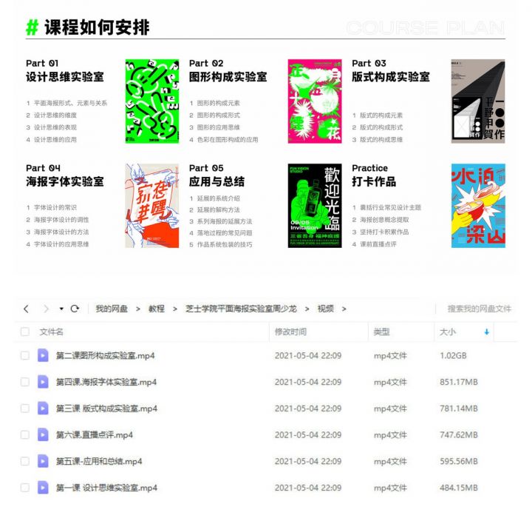Open 我的网盘 breadcrumb

112,309
